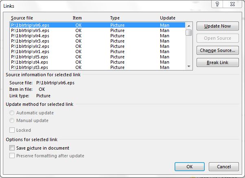
Task: Click the Item in file value OK
Action: pyautogui.click(x=42, y=89)
